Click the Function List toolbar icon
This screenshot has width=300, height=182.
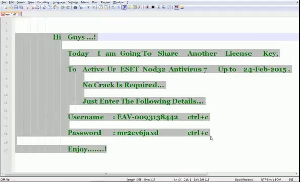(x=140, y=7)
